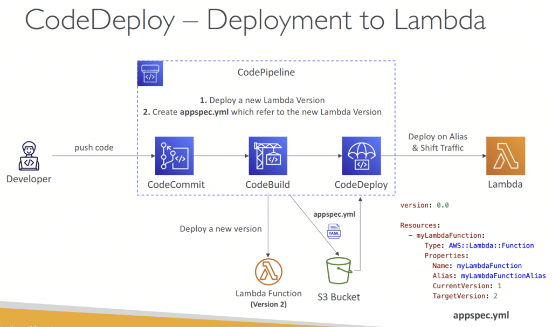552x327 pixels.
Task: Click 'Name: myLambdaFunction' line
Action: click(x=477, y=266)
